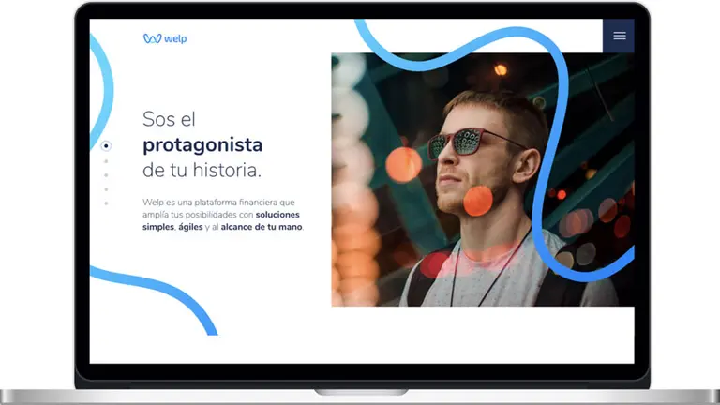Click the "welp" wordmark text
720x405 pixels.
174,38
